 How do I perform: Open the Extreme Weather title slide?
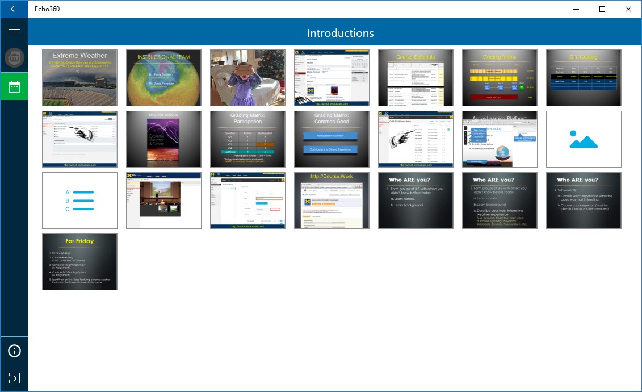click(x=79, y=78)
